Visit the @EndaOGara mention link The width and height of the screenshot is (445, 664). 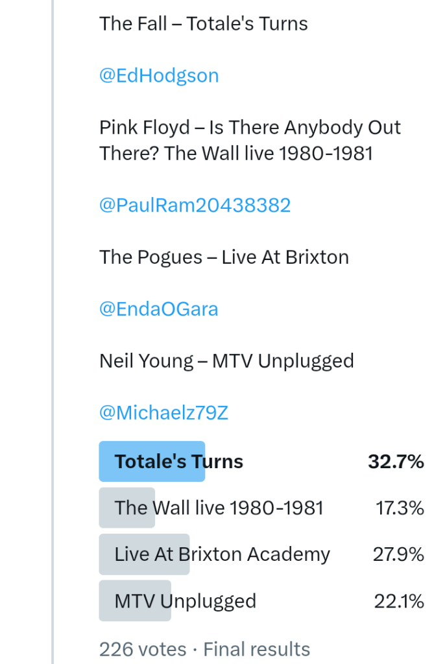click(158, 309)
